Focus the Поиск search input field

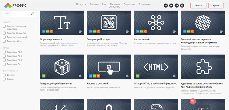tap(16, 14)
